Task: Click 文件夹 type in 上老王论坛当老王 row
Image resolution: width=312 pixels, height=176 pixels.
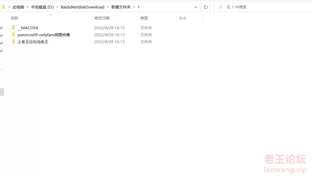Action: [x=146, y=42]
